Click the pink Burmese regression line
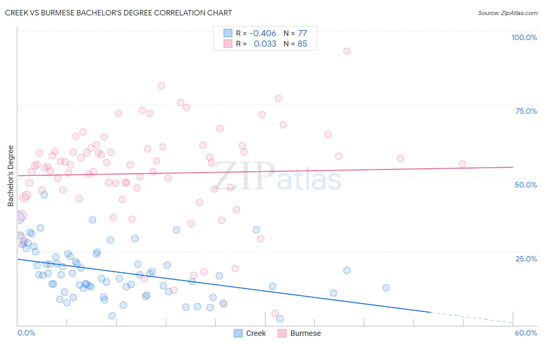 click(x=265, y=171)
